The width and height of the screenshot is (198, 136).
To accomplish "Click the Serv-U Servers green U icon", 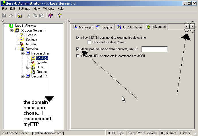I will tap(11, 26).
